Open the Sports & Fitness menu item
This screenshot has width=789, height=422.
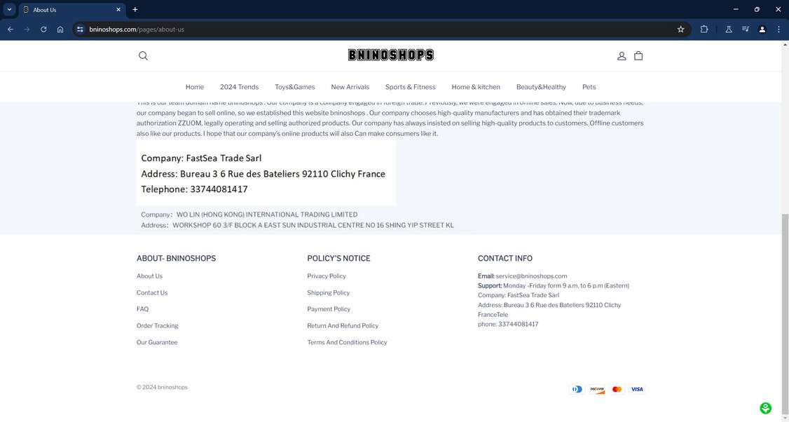click(411, 87)
